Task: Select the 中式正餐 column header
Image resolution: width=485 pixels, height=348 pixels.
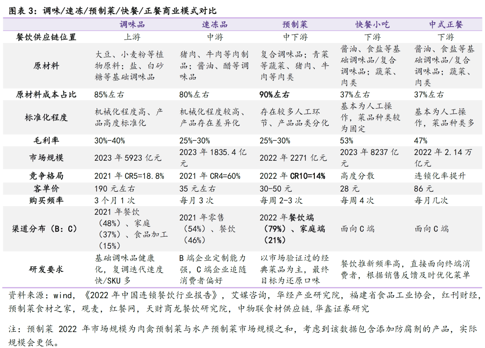Action: tap(445, 25)
